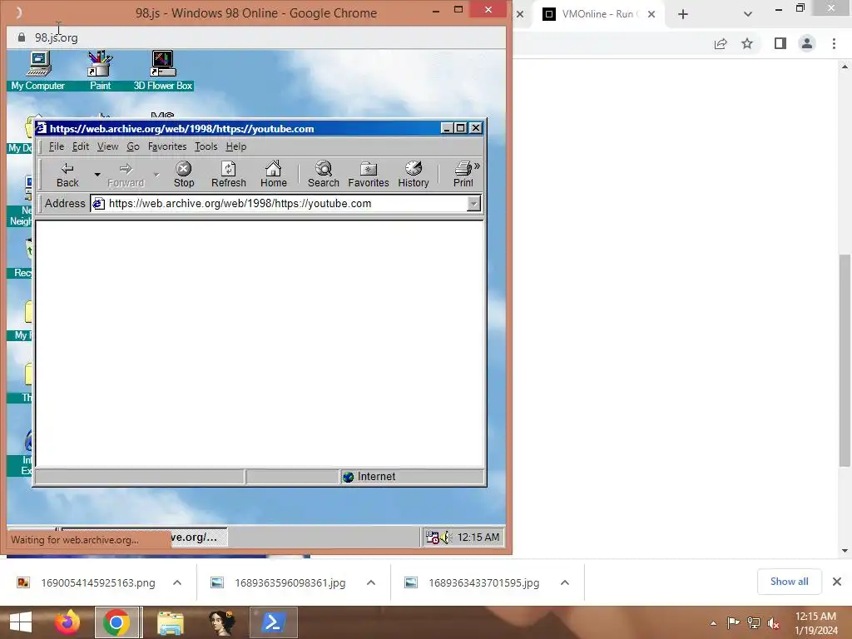Open File Explorer from the taskbar

tap(170, 622)
